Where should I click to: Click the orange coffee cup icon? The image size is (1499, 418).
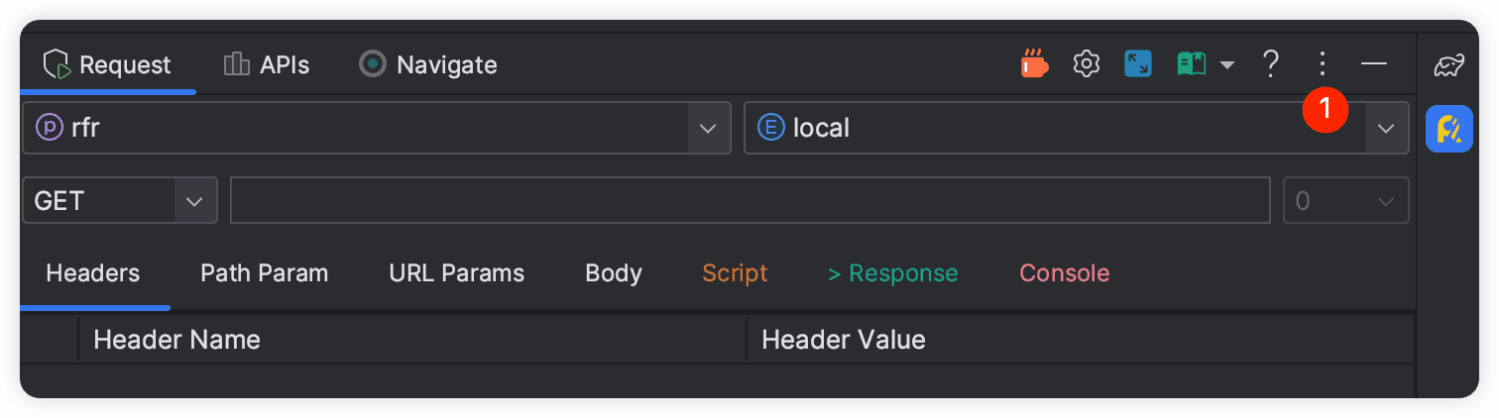1034,64
